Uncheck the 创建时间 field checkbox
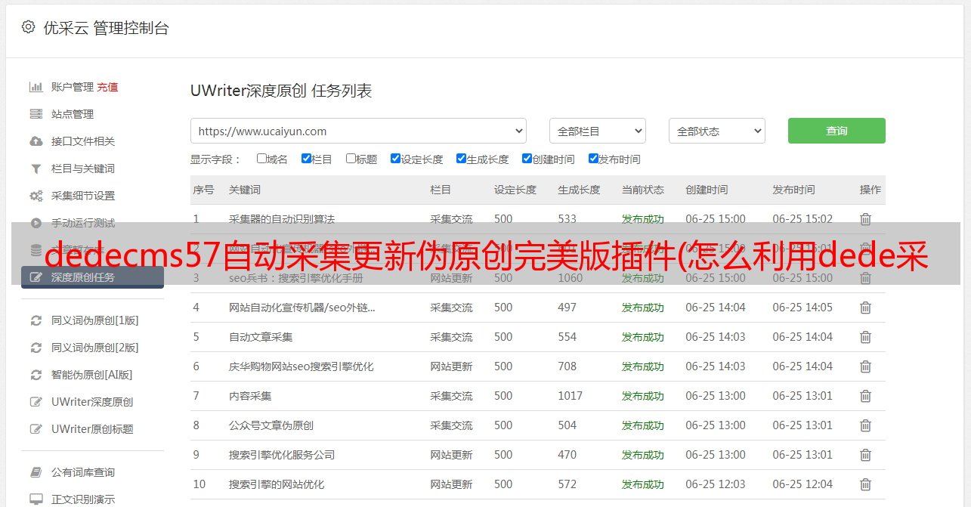Image resolution: width=971 pixels, height=507 pixels. pos(527,159)
